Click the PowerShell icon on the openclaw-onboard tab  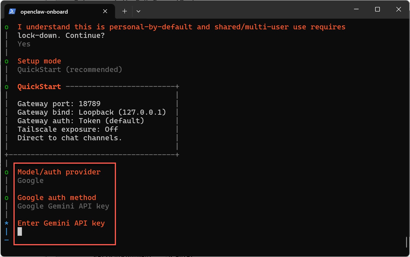tap(12, 11)
